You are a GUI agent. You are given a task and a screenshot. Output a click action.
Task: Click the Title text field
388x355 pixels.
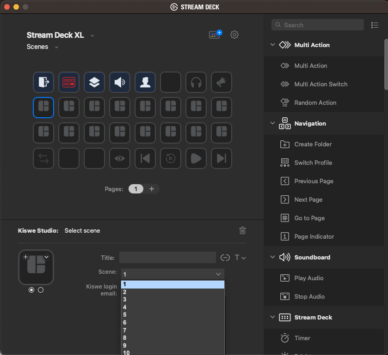(167, 258)
